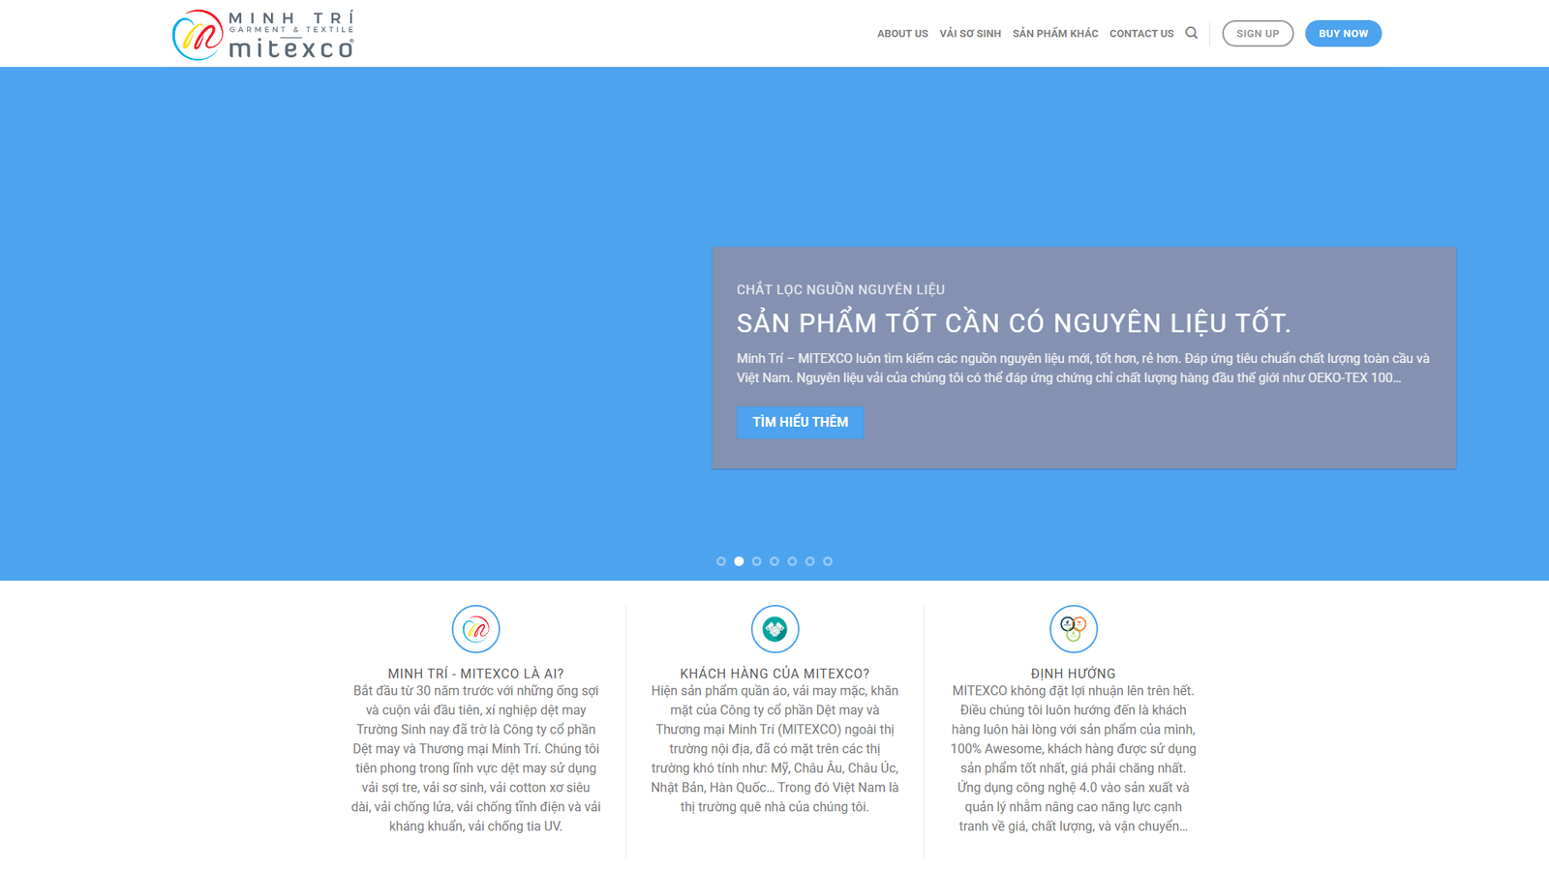This screenshot has width=1549, height=871.
Task: Click the Sign Up button
Action: tap(1258, 34)
